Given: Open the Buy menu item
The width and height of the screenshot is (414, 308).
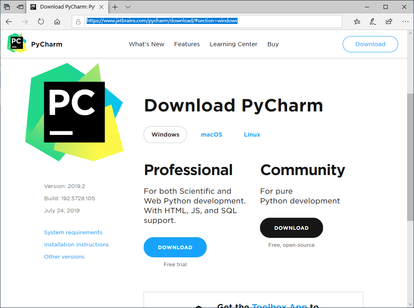Looking at the screenshot, I should tap(273, 44).
